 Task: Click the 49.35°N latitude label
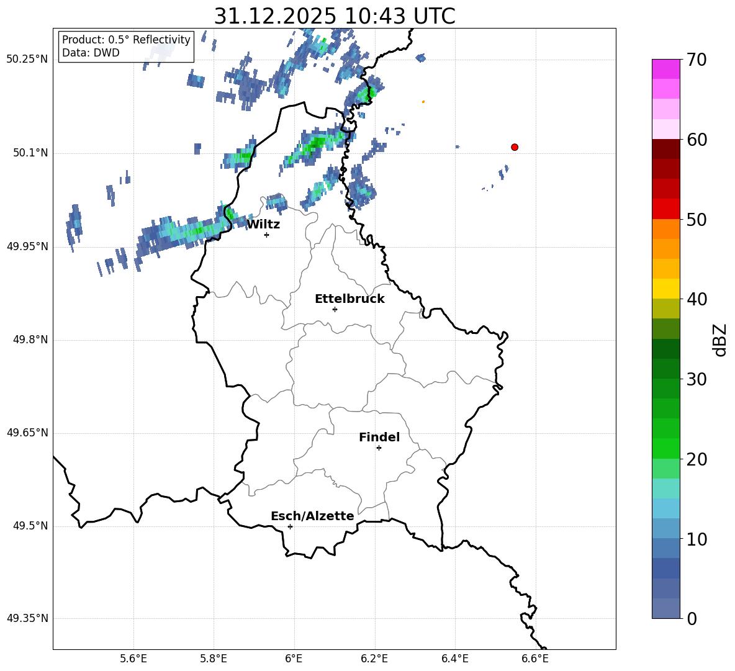(27, 618)
